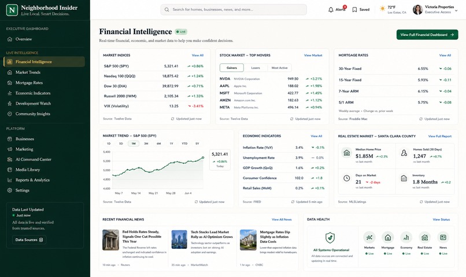Expand the Victoria Properties account dropdown arrow
The width and height of the screenshot is (466, 277).
[x=457, y=10]
